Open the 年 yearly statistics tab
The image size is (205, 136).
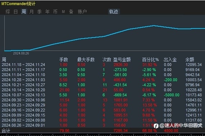click(47, 12)
